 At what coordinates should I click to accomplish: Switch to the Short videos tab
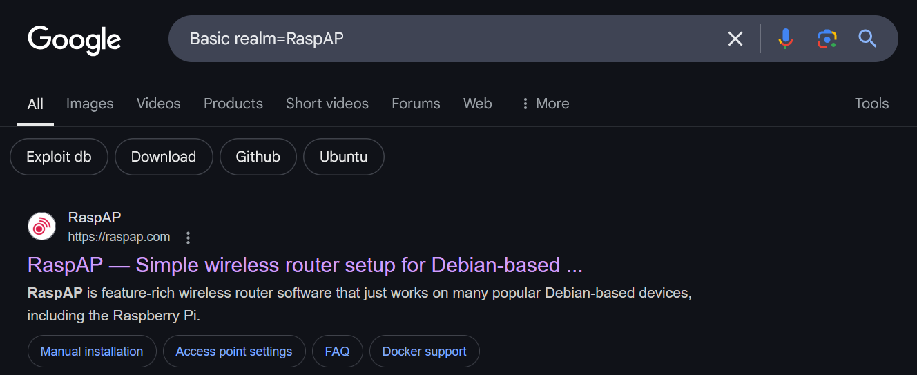click(327, 104)
